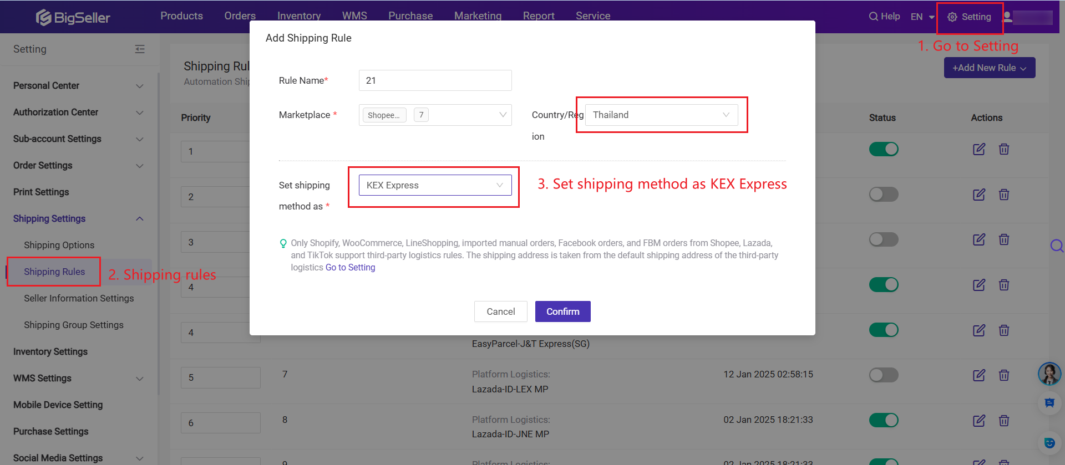1065x465 pixels.
Task: Open the Orders menu
Action: 240,16
